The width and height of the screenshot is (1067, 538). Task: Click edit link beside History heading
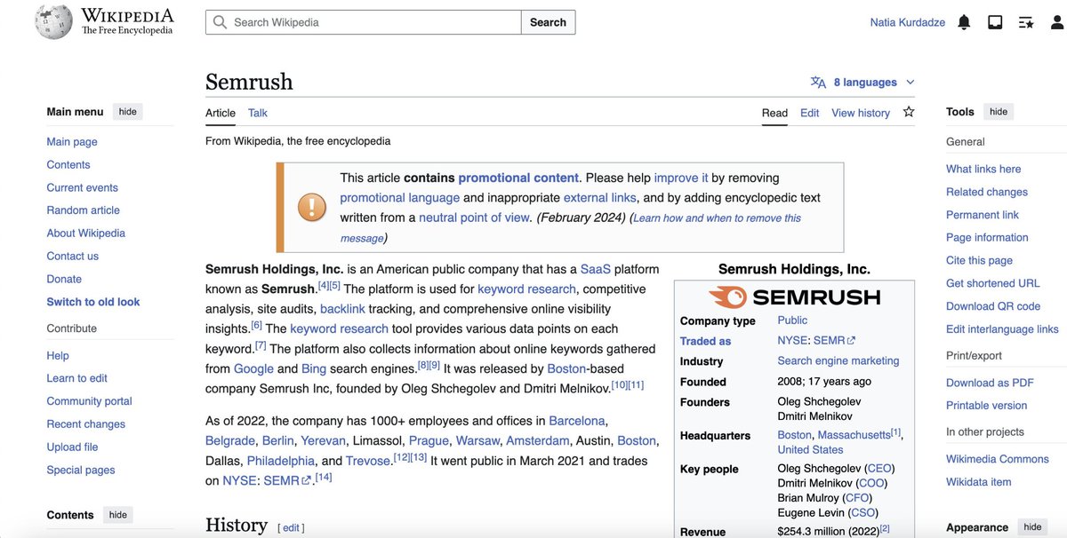coord(291,528)
